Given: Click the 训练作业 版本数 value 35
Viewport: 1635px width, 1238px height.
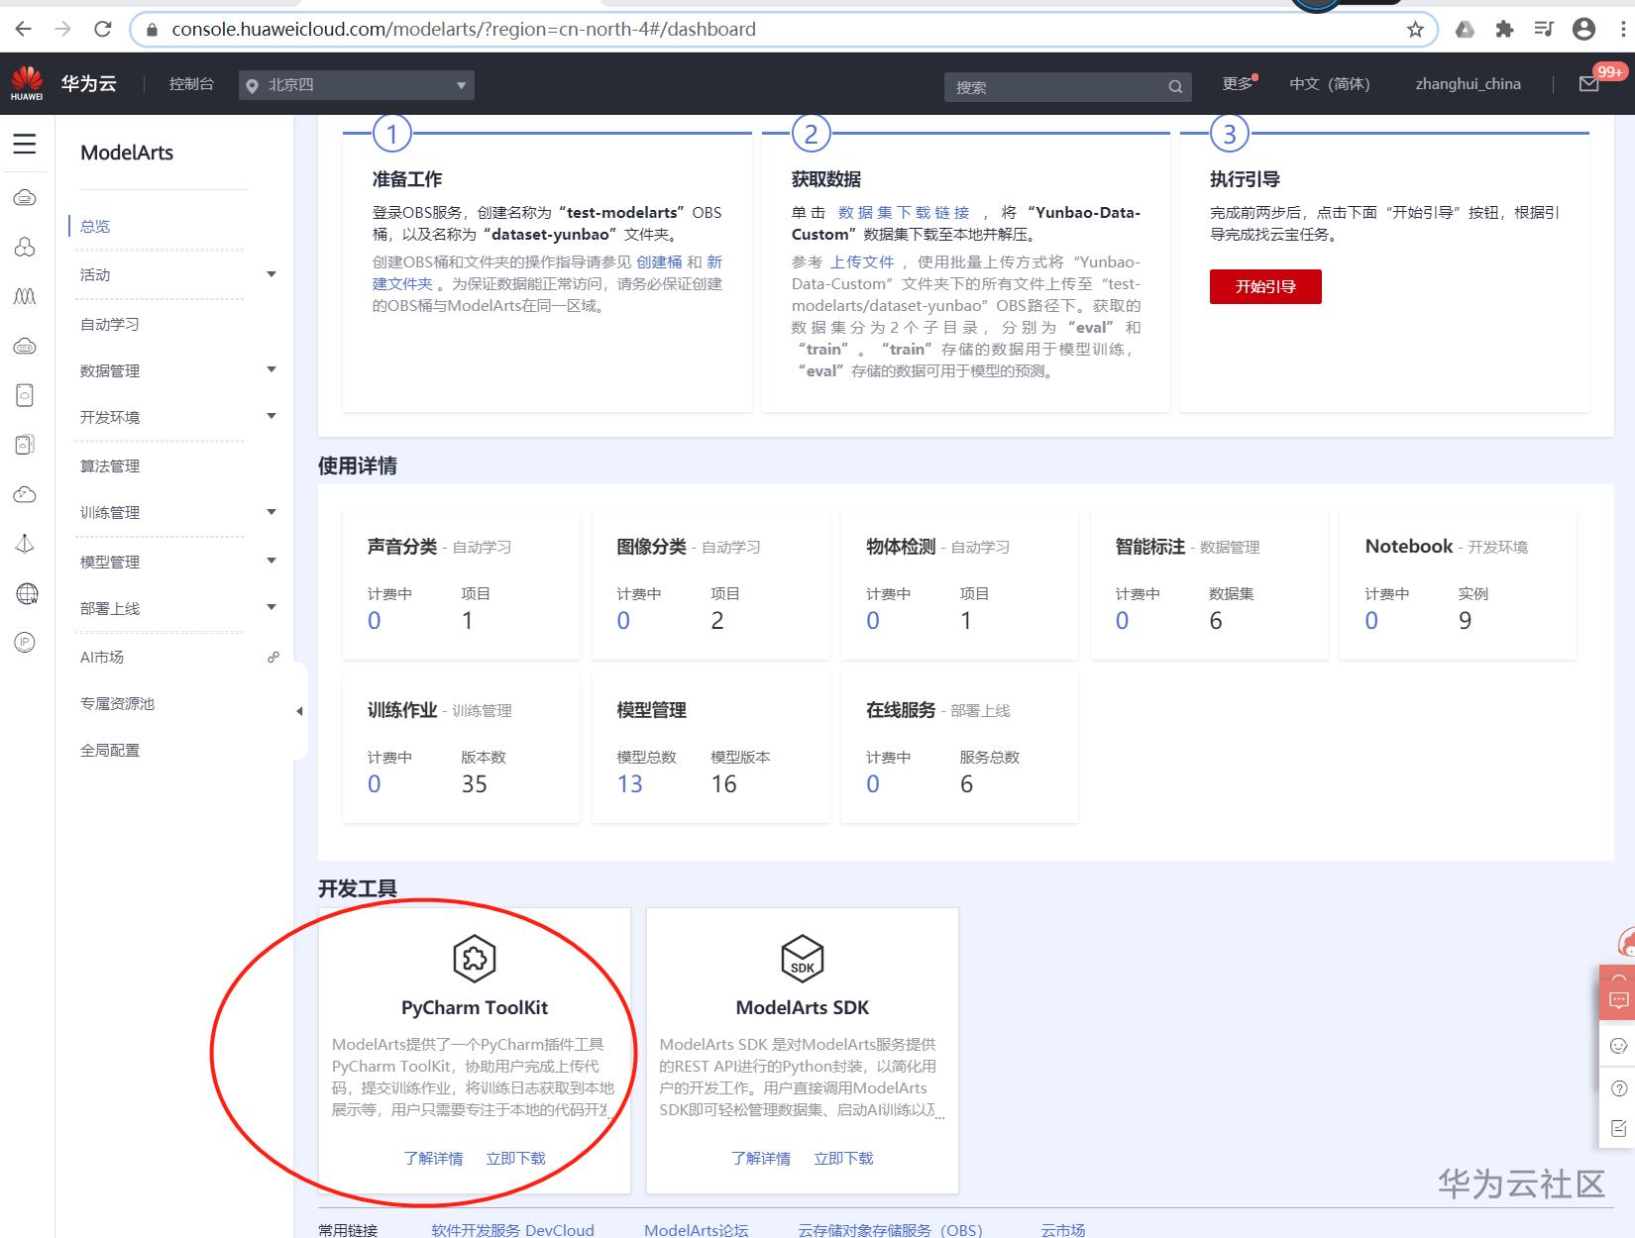Looking at the screenshot, I should 475,784.
